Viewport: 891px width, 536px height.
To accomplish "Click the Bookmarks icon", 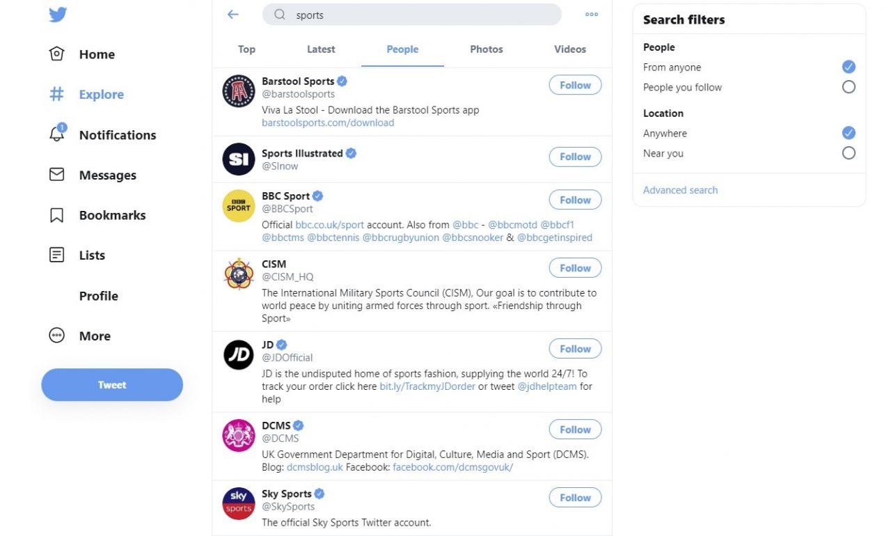I will click(x=57, y=215).
